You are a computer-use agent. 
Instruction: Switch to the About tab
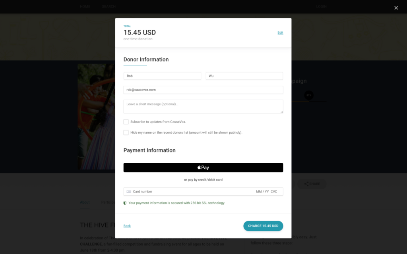[x=85, y=202]
